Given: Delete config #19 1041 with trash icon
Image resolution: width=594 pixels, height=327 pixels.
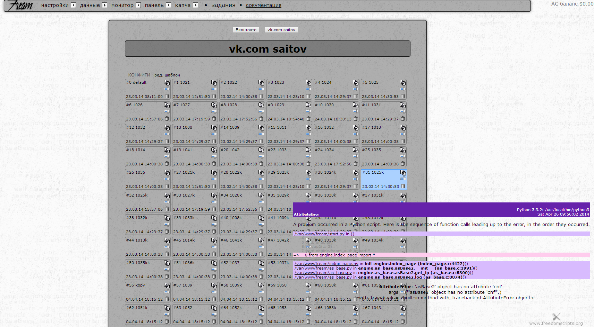Looking at the screenshot, I should coord(214,164).
